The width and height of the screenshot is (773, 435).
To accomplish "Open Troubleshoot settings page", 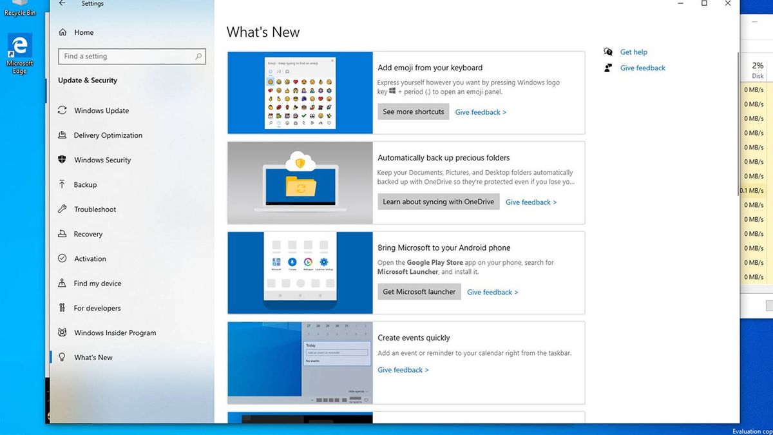I will (95, 209).
